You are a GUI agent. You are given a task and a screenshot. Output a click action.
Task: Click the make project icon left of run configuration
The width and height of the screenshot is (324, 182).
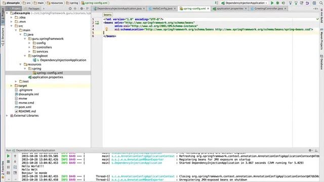click(x=216, y=3)
